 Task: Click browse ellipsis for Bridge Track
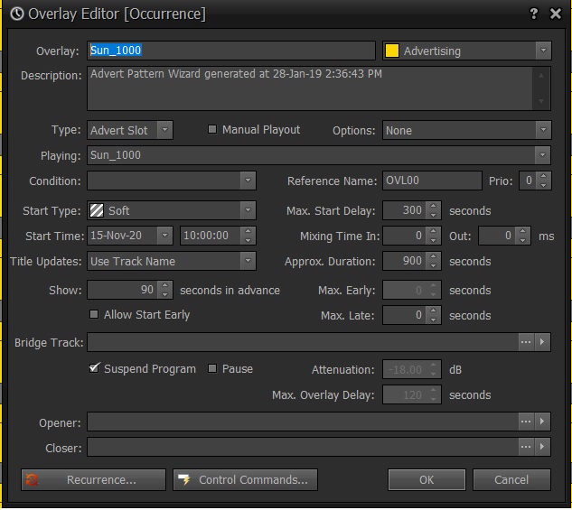[526, 343]
